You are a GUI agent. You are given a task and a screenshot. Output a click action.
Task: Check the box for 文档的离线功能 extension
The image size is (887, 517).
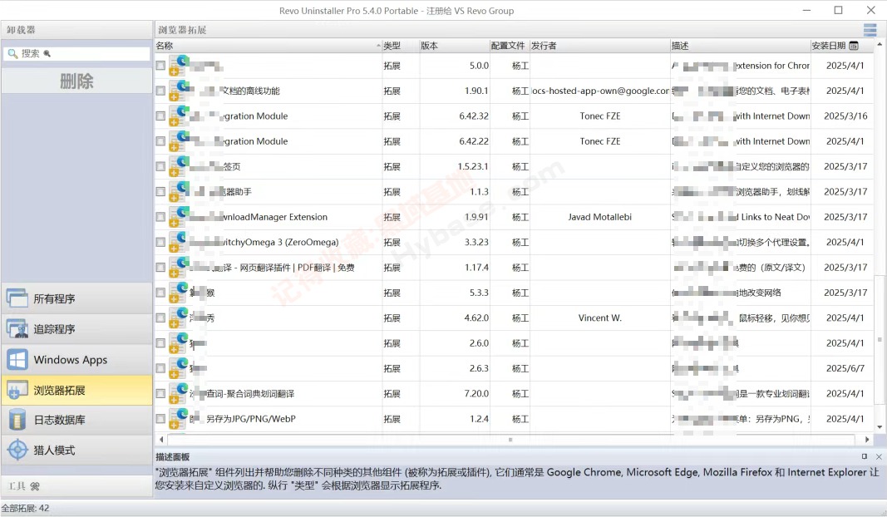[x=160, y=91]
